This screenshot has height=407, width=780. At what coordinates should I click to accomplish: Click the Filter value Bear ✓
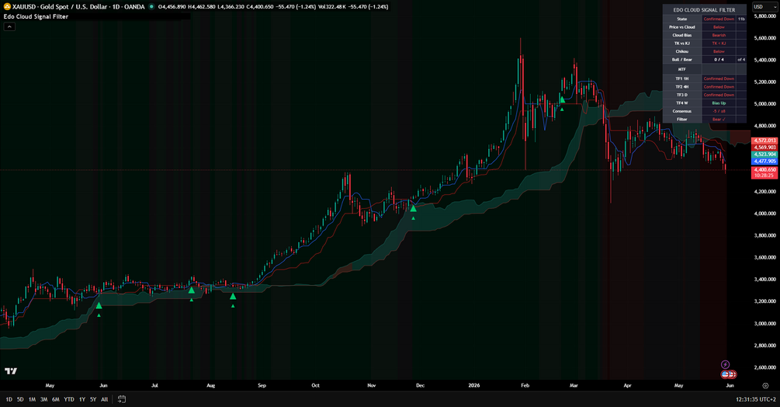tap(719, 120)
